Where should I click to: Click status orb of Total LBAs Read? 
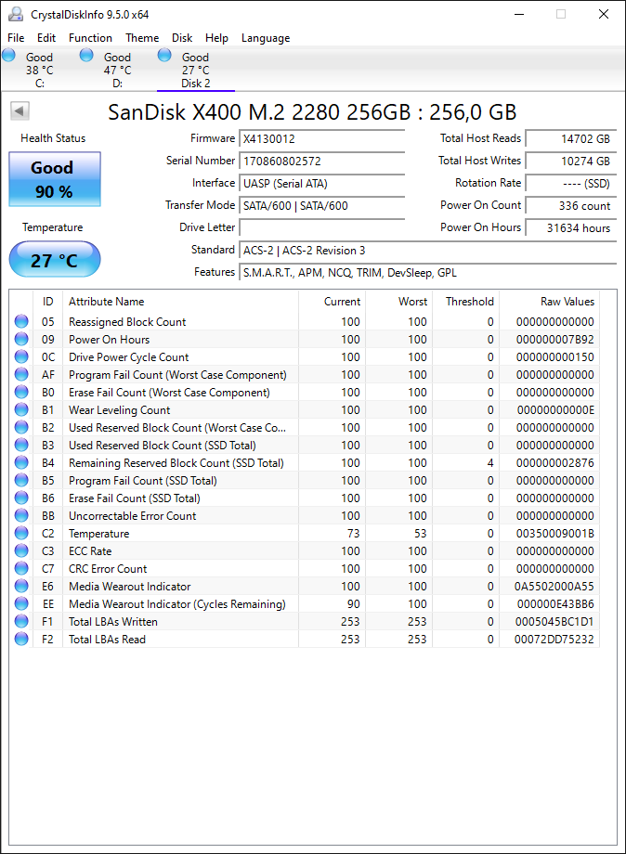click(21, 639)
